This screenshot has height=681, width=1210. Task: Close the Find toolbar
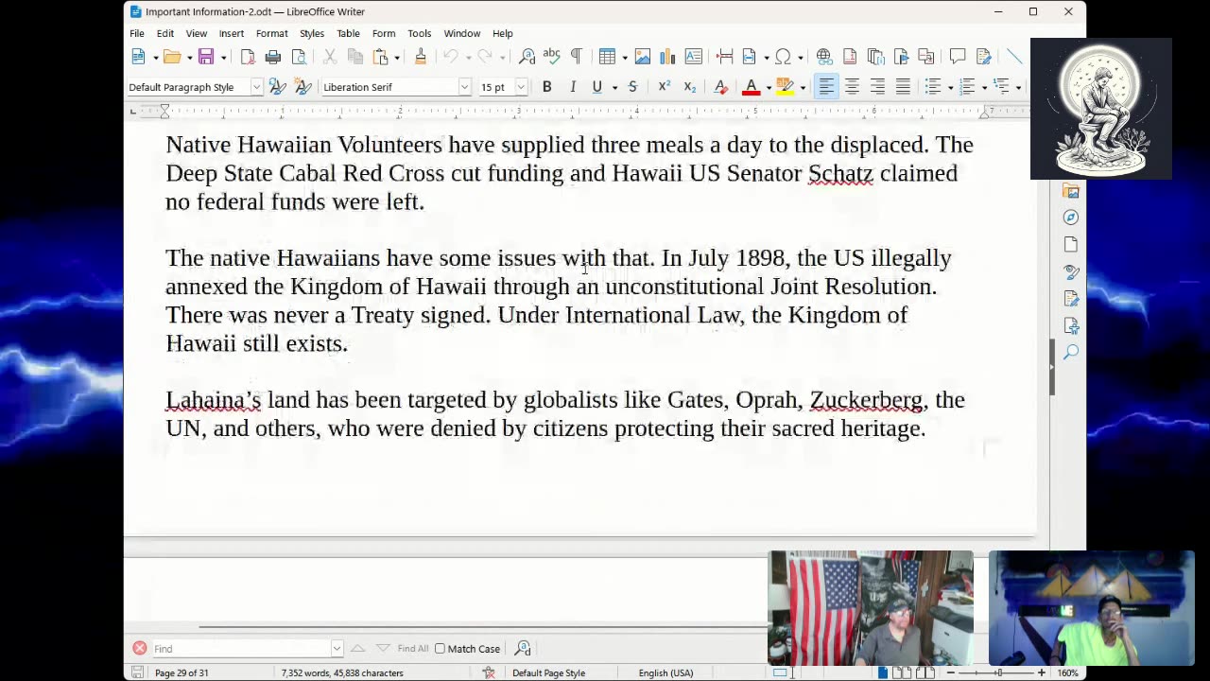[140, 648]
